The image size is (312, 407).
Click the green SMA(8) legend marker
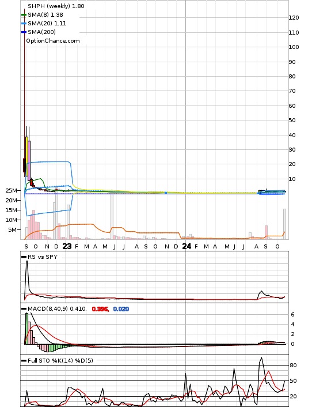[24, 15]
